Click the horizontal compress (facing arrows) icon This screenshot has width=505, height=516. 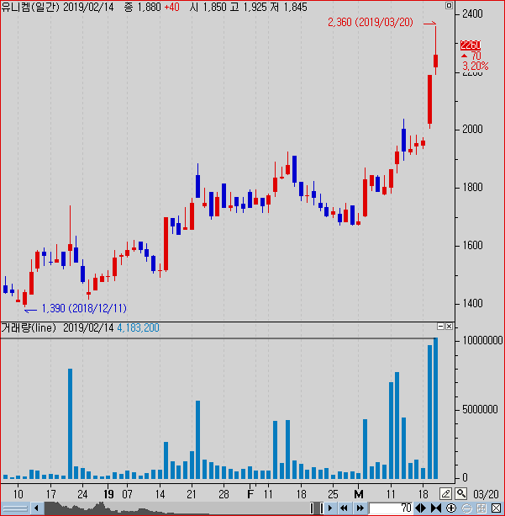coord(436,508)
